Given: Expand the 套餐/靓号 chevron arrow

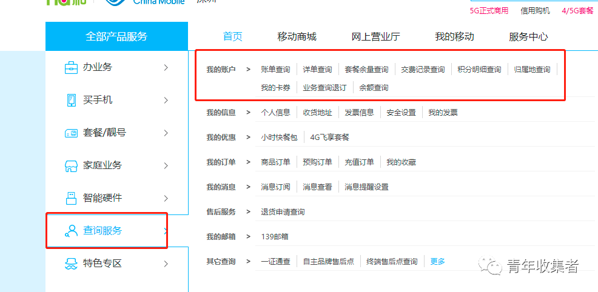Looking at the screenshot, I should pyautogui.click(x=166, y=133).
